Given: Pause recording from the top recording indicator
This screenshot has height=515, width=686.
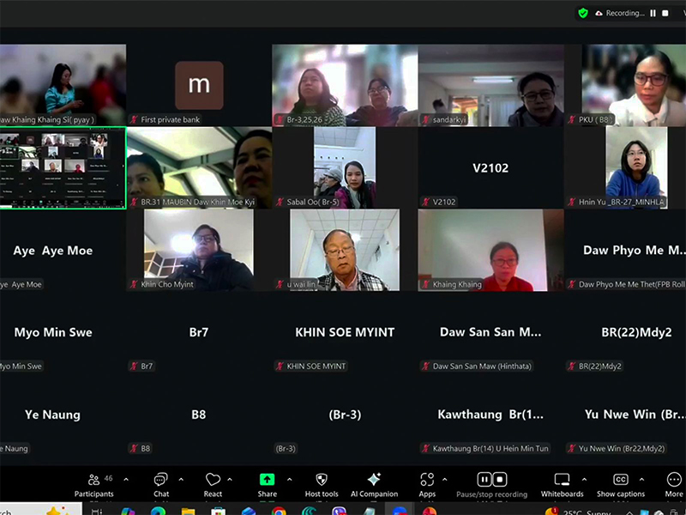Looking at the screenshot, I should point(653,13).
